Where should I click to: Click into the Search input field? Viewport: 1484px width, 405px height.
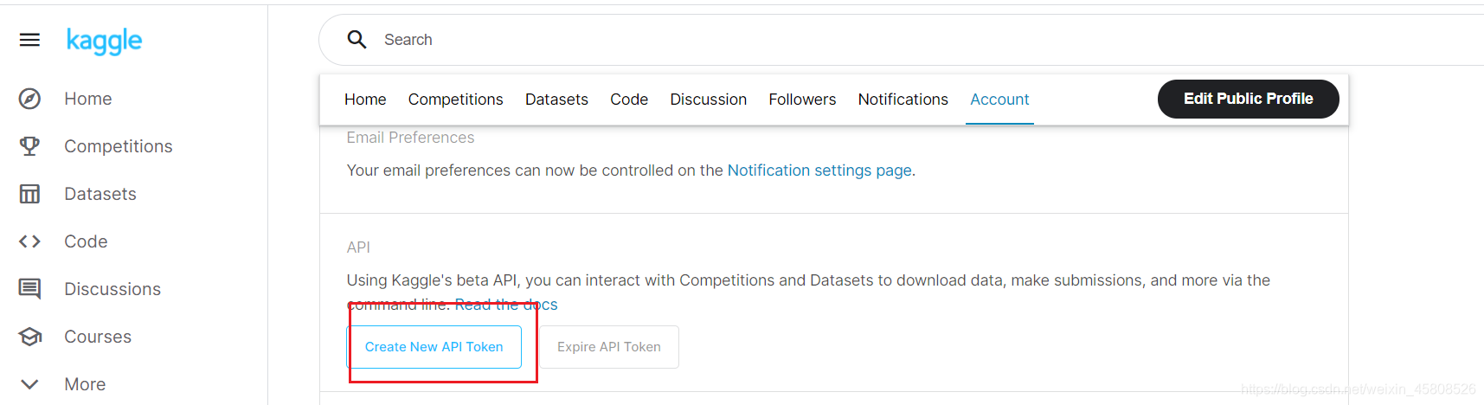(x=779, y=40)
